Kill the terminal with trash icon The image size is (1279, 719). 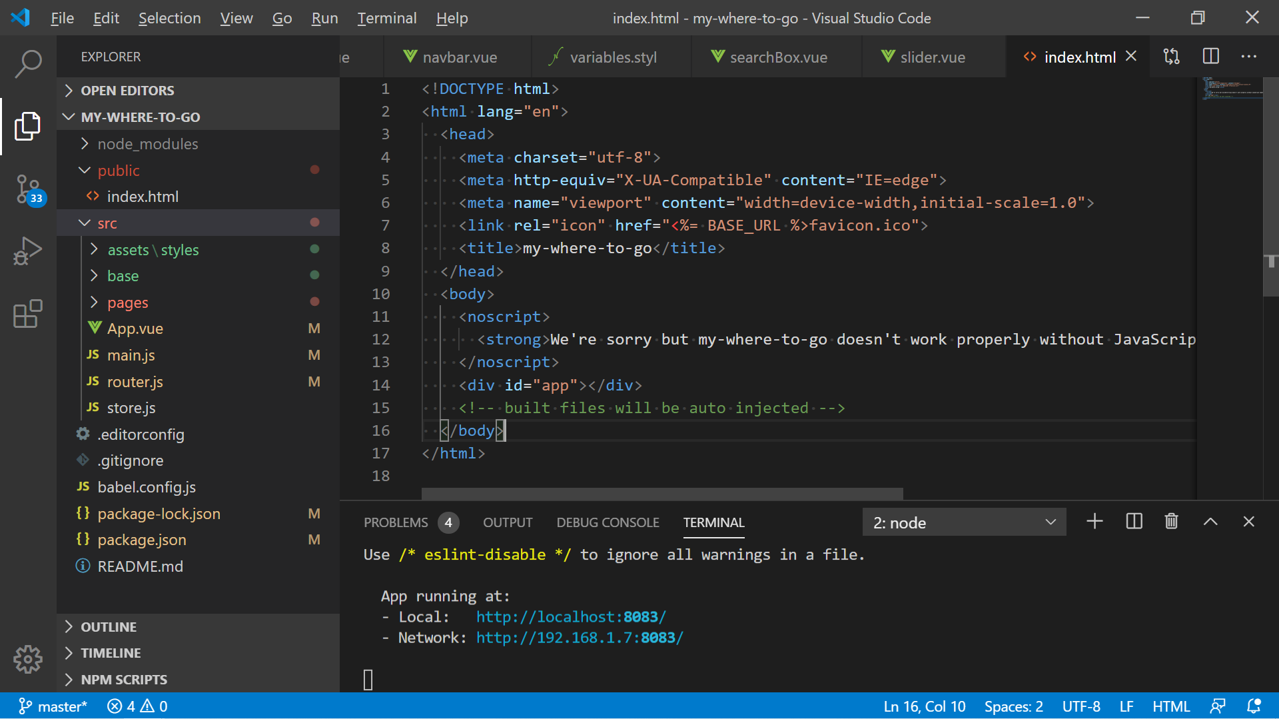[x=1172, y=522]
